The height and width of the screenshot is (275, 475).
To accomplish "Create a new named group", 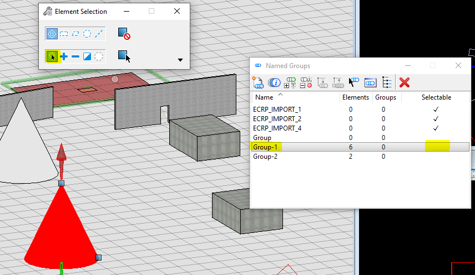I will [258, 82].
